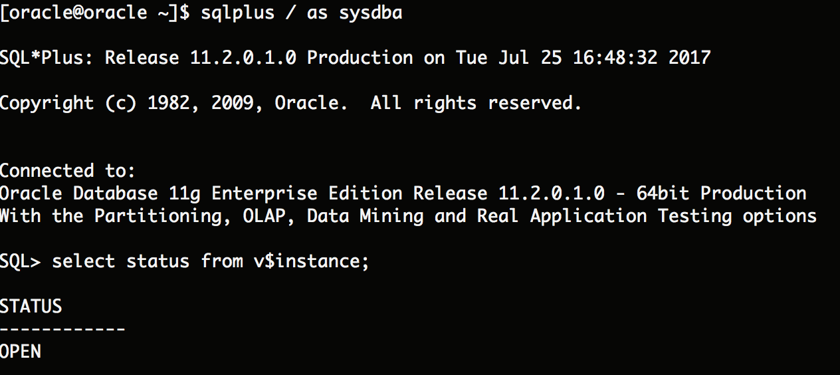Click the [oracle@oracle ~]$ shell prompt
The image size is (840, 375).
point(94,13)
